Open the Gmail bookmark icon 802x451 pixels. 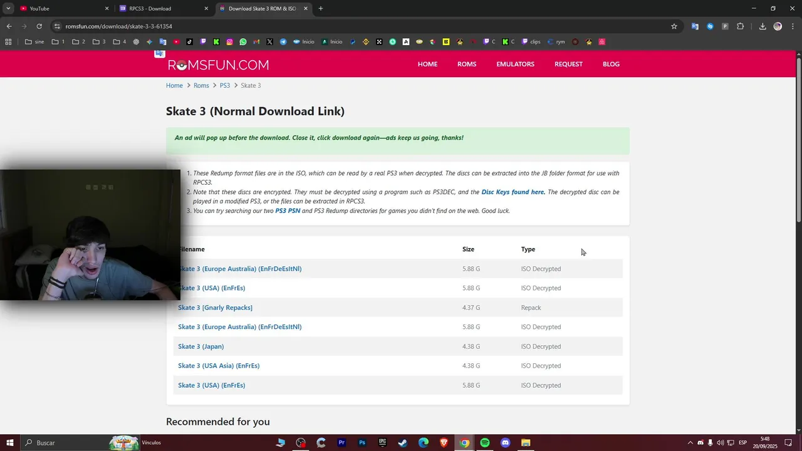click(x=256, y=42)
